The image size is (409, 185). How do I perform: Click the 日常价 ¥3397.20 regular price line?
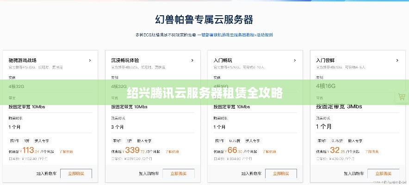point(132,159)
